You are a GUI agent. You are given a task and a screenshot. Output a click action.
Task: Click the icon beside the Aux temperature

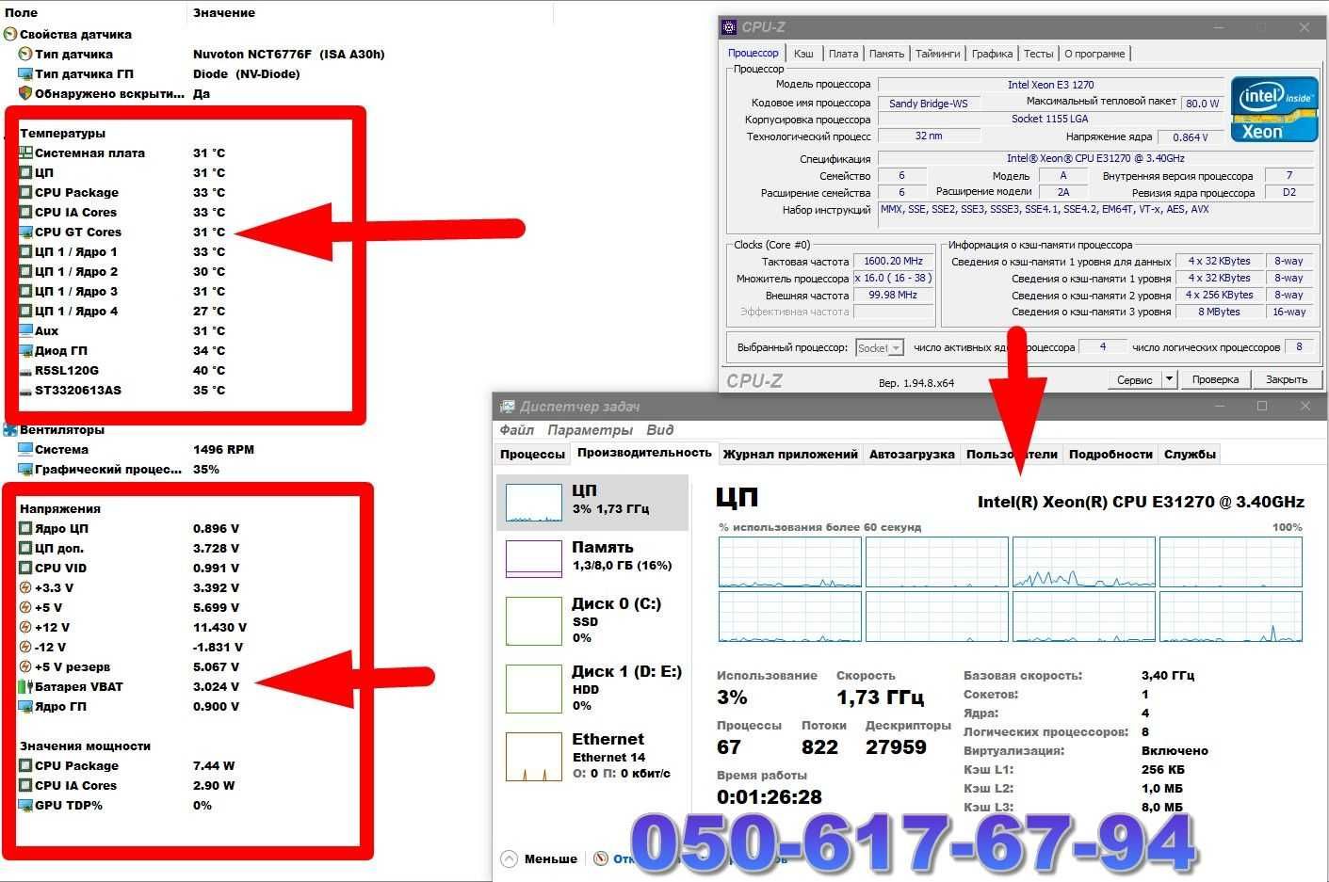[25, 330]
